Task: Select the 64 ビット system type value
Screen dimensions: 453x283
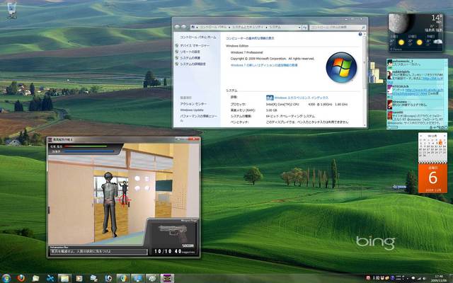Action: coord(290,116)
